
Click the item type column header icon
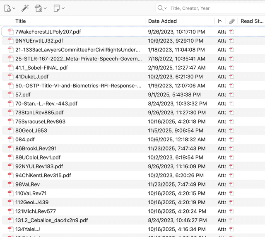[x=219, y=21]
